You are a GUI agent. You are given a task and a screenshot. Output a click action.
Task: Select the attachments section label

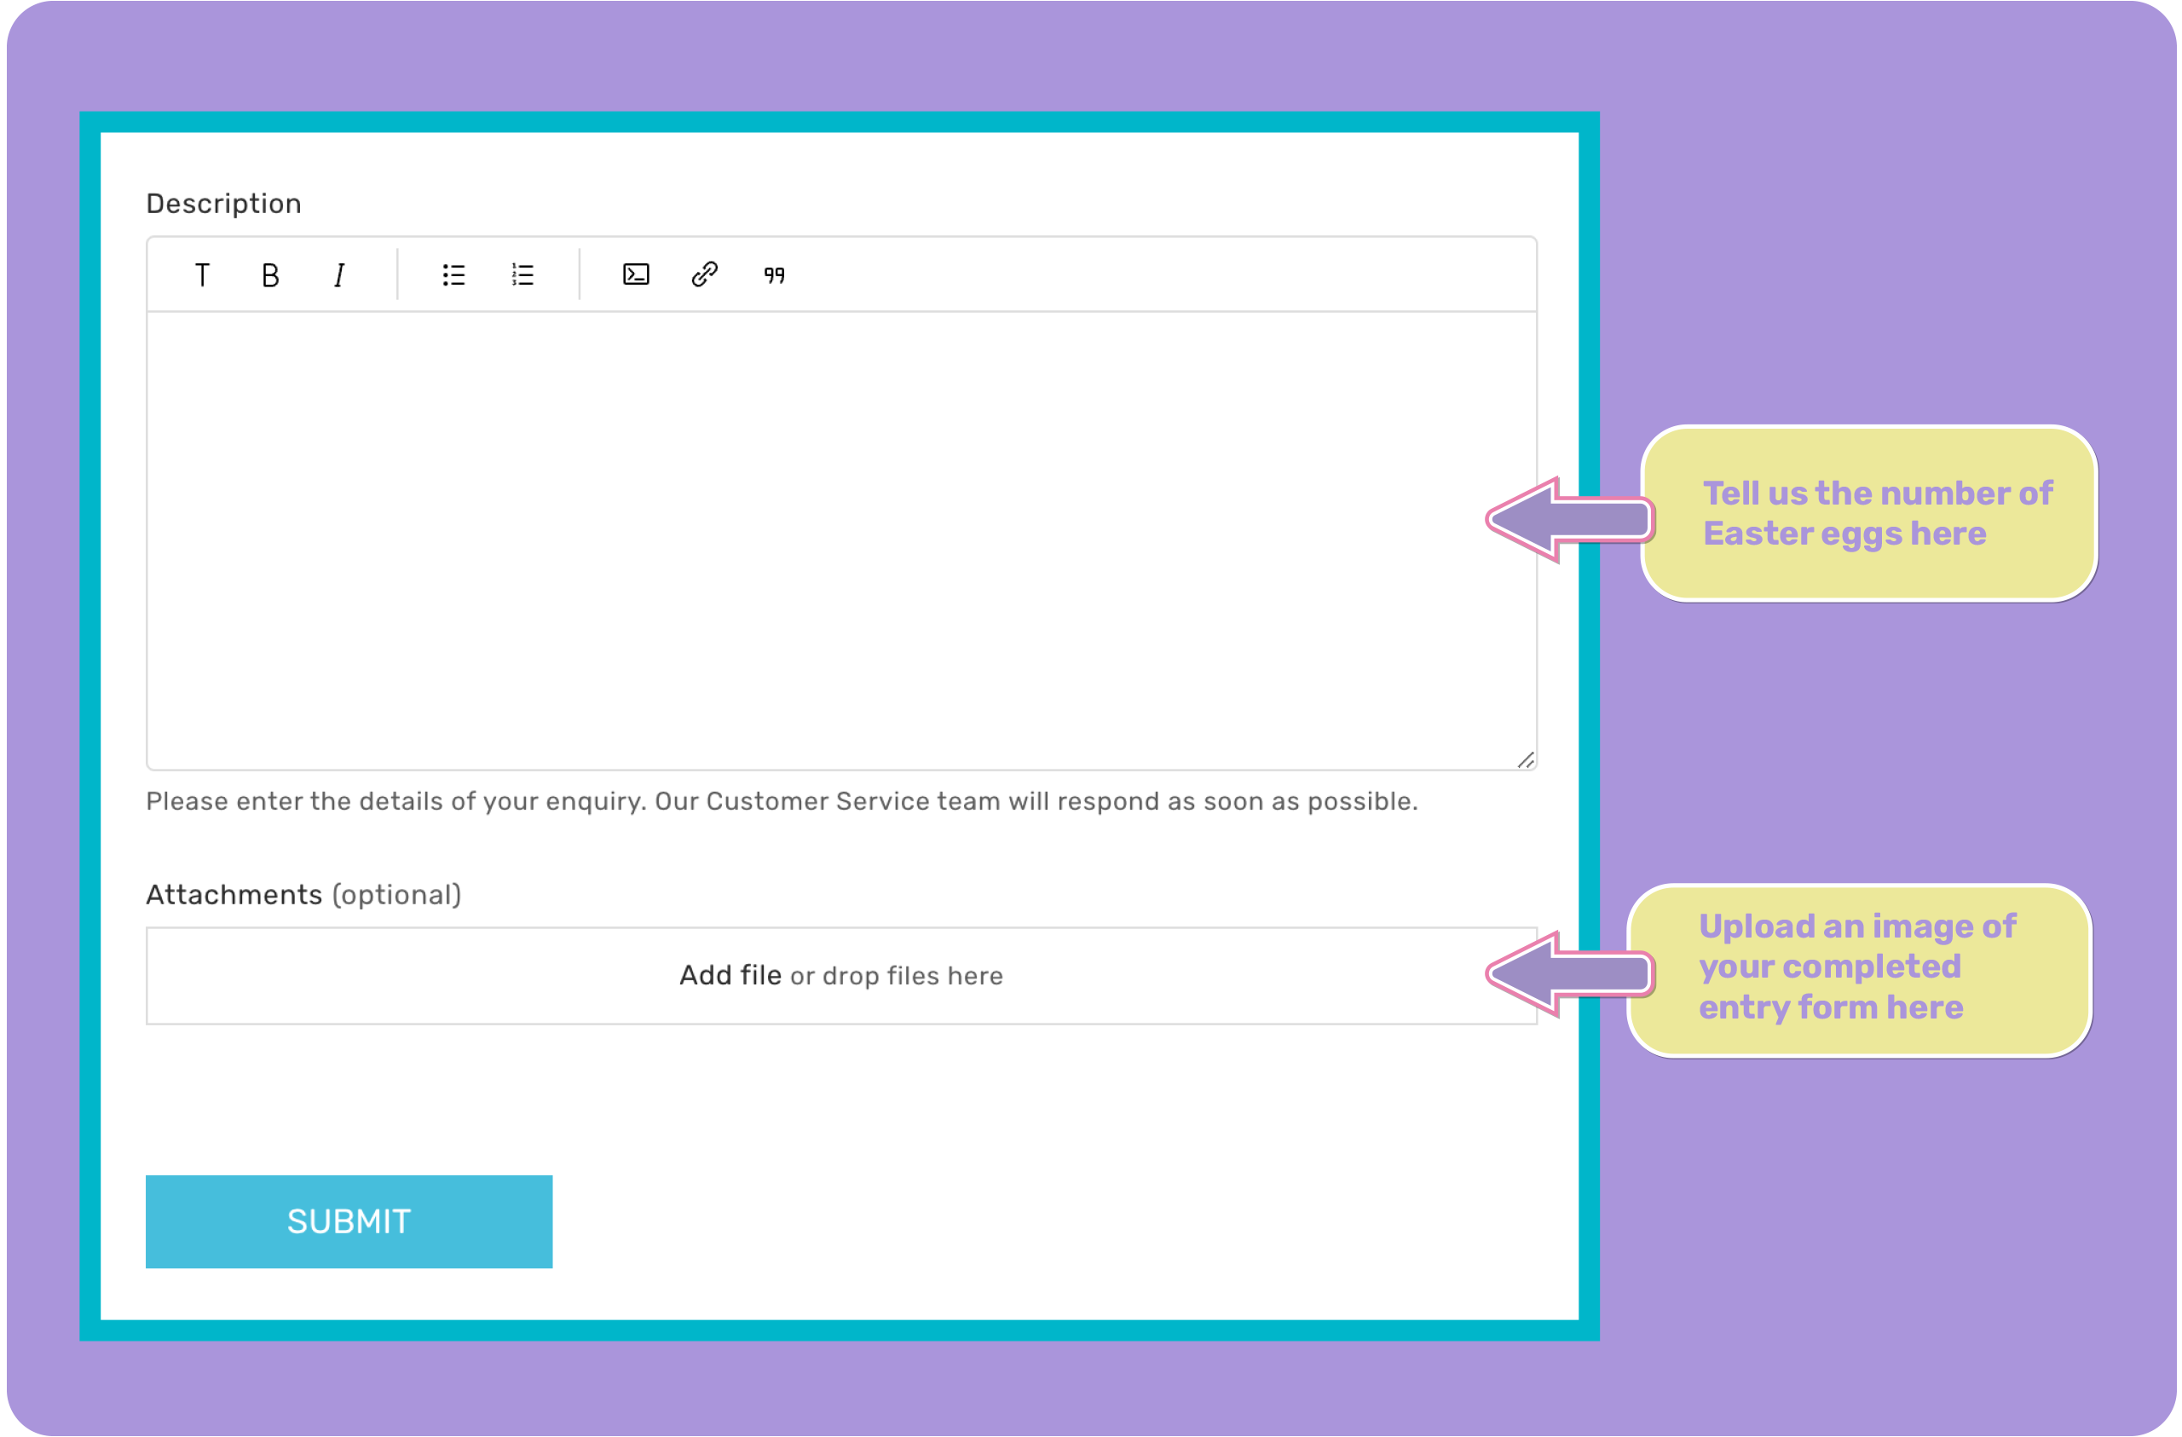click(303, 895)
